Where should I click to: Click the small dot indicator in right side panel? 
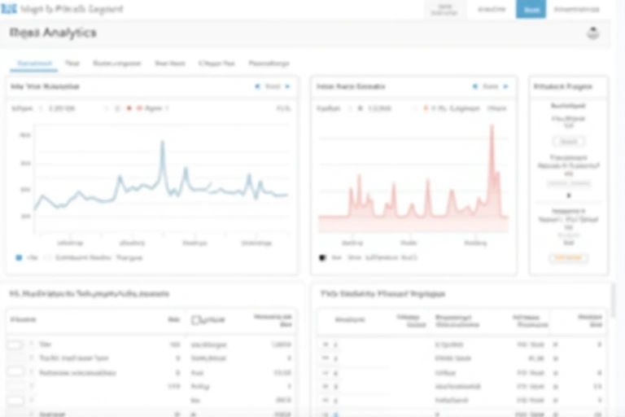tap(568, 195)
